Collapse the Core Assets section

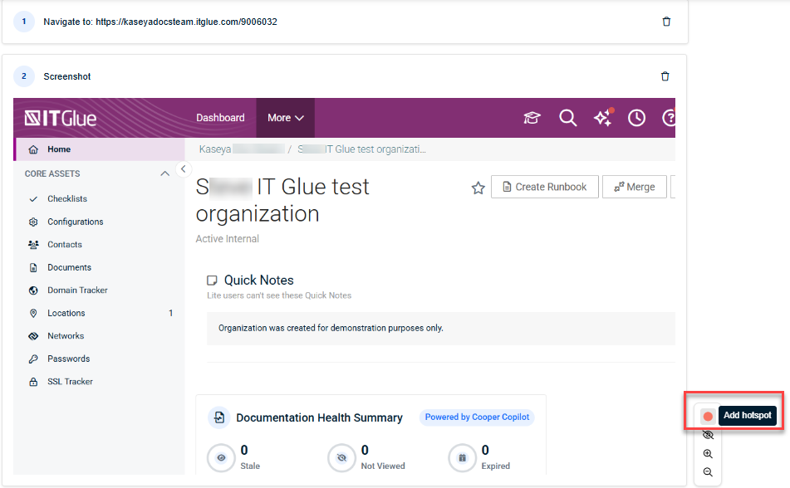point(164,173)
